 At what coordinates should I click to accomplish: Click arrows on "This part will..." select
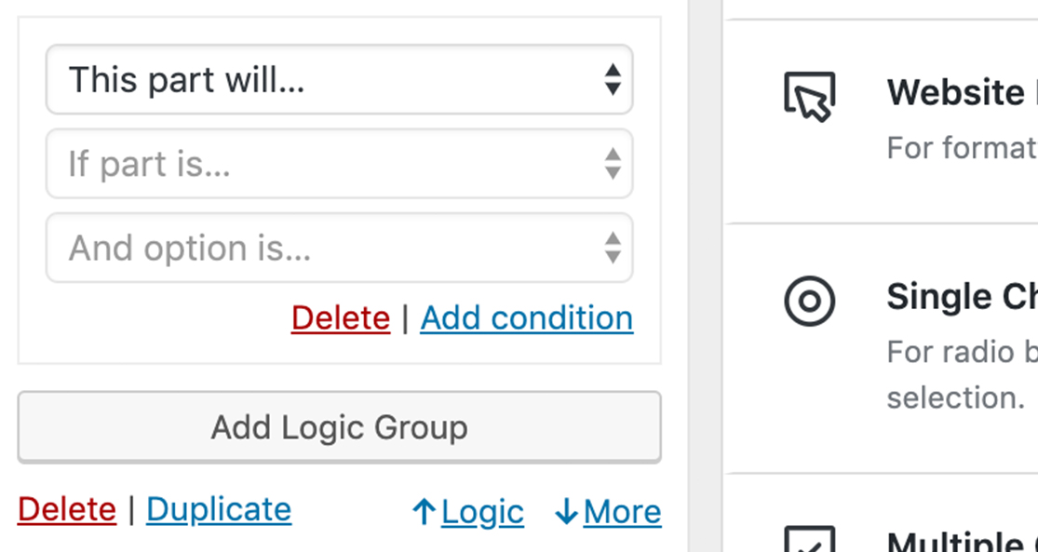pyautogui.click(x=612, y=80)
